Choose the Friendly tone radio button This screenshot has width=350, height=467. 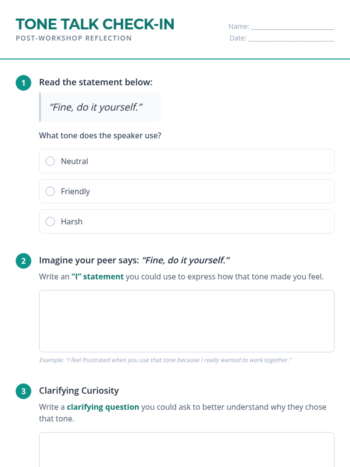pyautogui.click(x=50, y=191)
